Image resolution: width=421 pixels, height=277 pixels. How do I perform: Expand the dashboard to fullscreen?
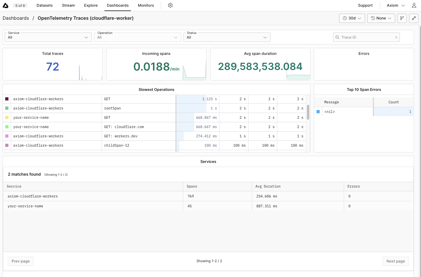(x=413, y=18)
